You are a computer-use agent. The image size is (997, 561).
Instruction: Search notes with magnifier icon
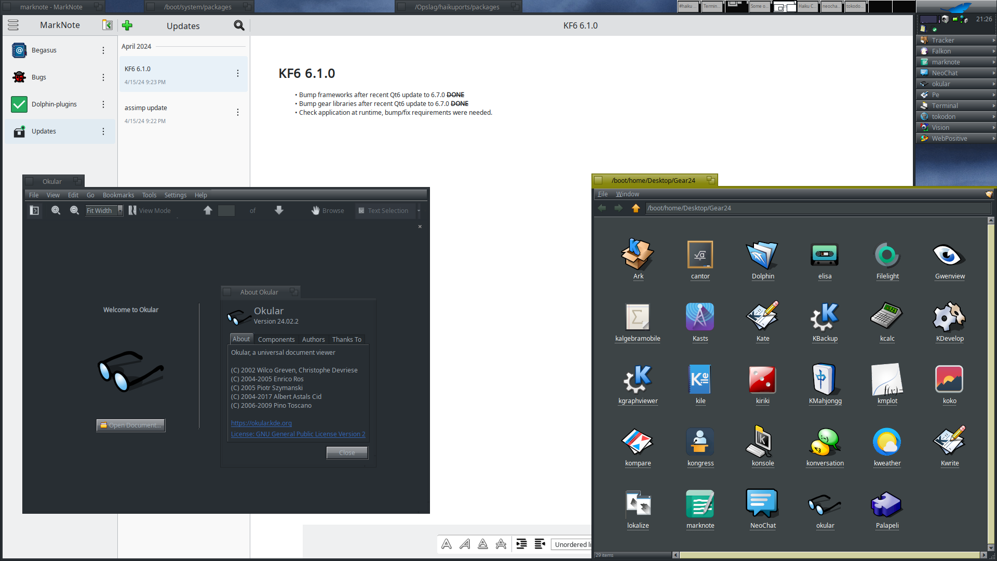tap(239, 25)
